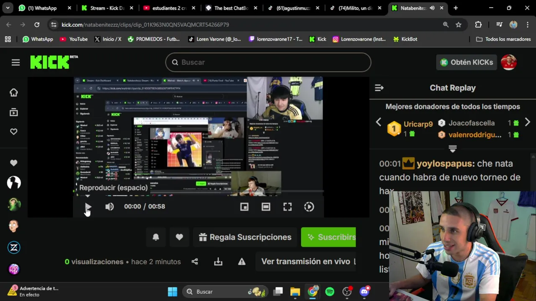536x301 pixels.
Task: Open user profile avatar menu
Action: (x=509, y=62)
